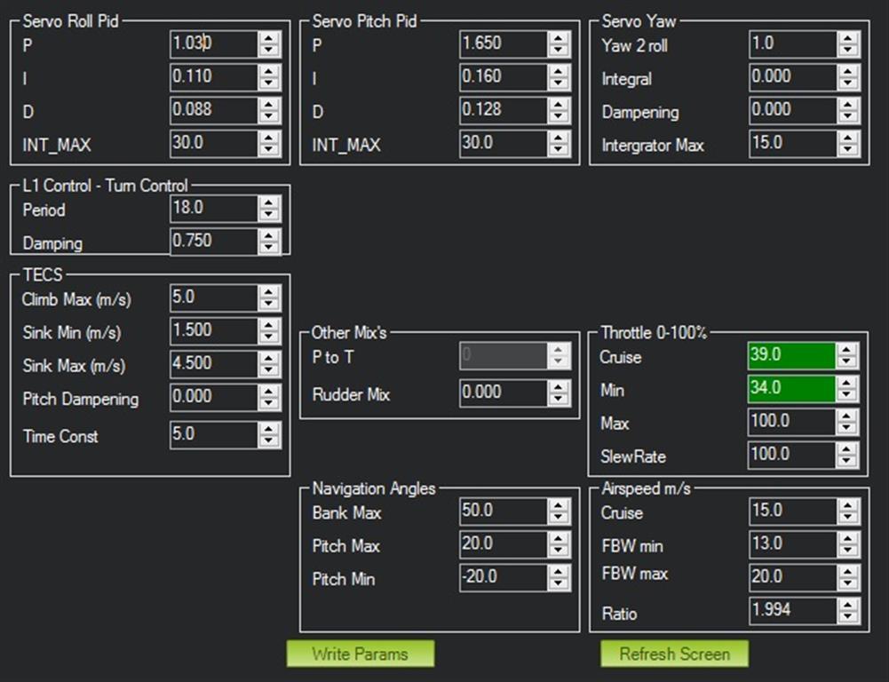The image size is (889, 682).
Task: Click the Servo Roll Pid P value field
Action: point(214,44)
